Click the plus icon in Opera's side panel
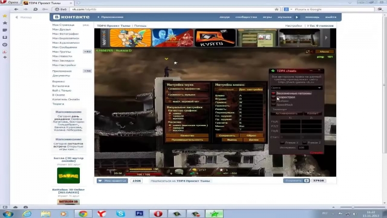The image size is (387, 218). (x=5, y=57)
